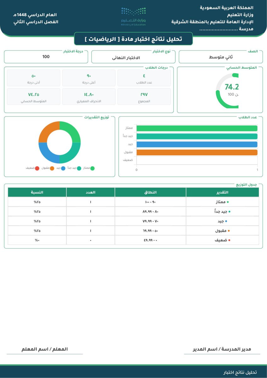The image size is (267, 378).
Task: Click the count cell in the ضعيف row
Action: click(91, 240)
